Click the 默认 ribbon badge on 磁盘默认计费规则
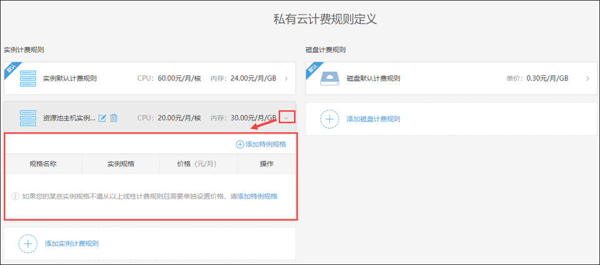Image resolution: width=600 pixels, height=265 pixels. pos(314,69)
